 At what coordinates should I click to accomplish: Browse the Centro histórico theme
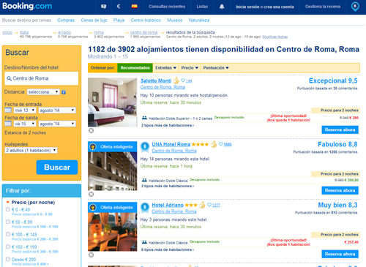click(146, 20)
